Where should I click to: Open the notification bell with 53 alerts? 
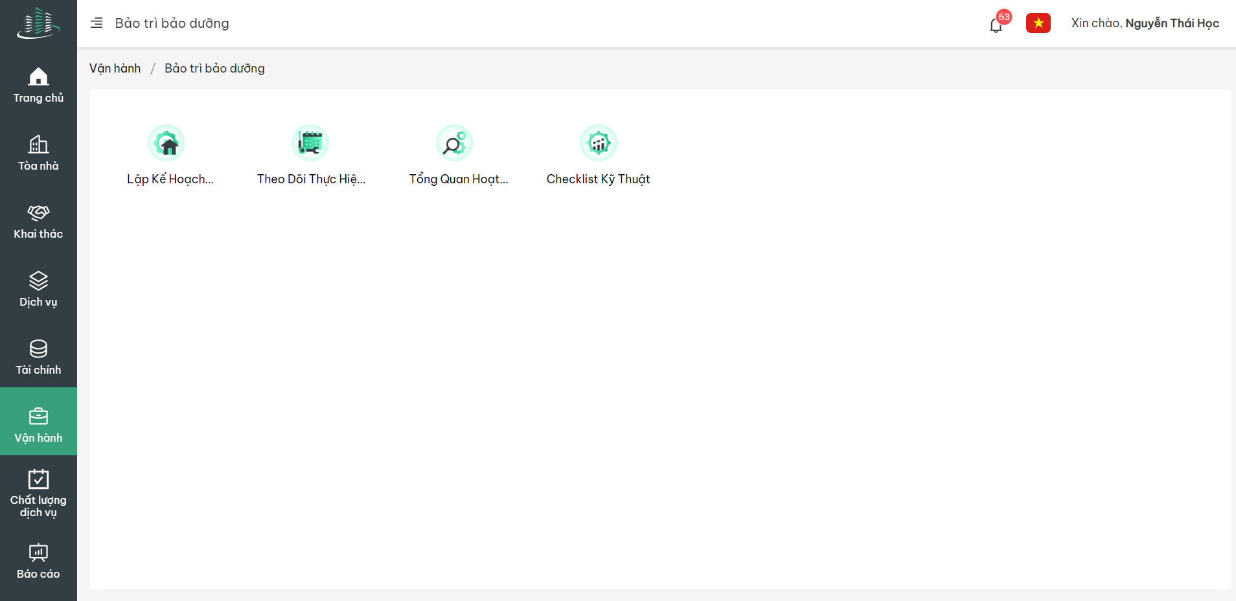tap(996, 25)
